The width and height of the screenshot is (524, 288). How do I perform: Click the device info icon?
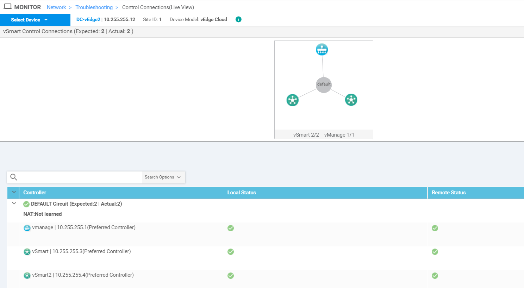tap(238, 19)
